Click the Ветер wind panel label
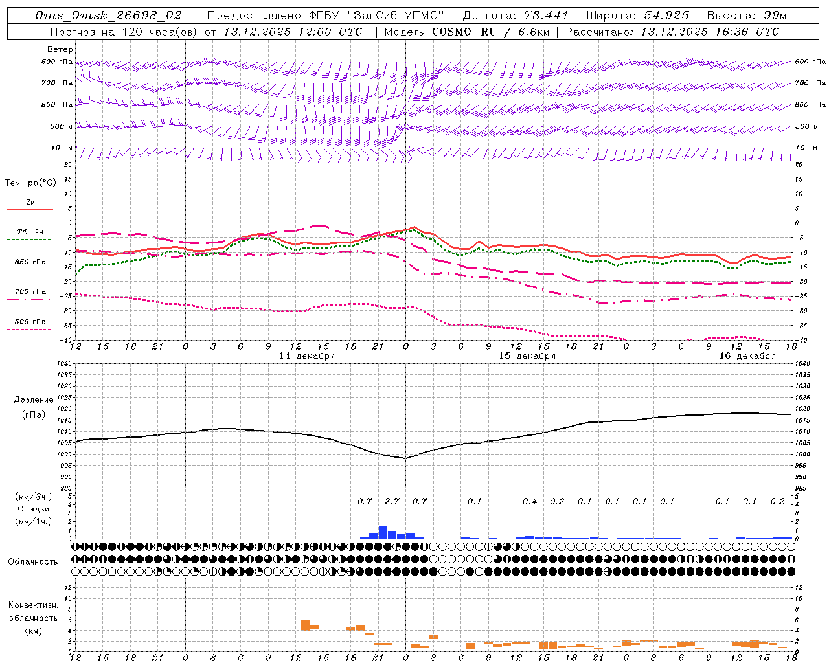This screenshot has height=663, width=829. [60, 49]
